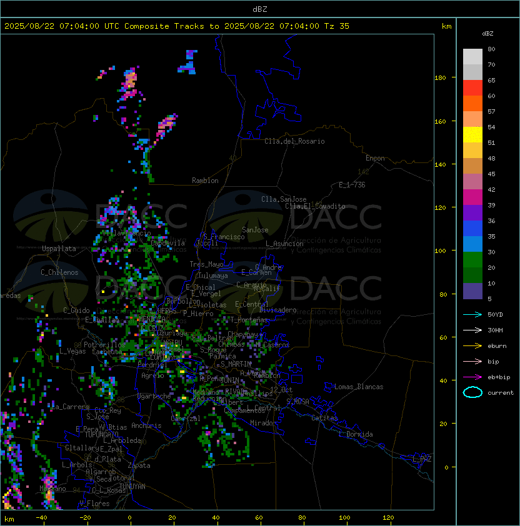This screenshot has height=526, width=520.
Task: Choose the brown 45-48 dBZ swatch
Action: 472,166
